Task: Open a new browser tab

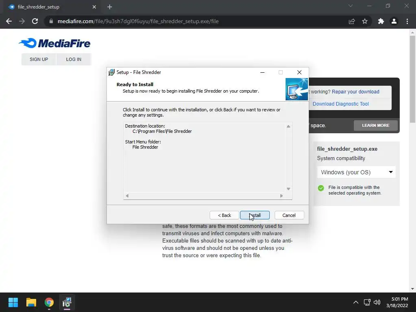Action: (x=110, y=7)
